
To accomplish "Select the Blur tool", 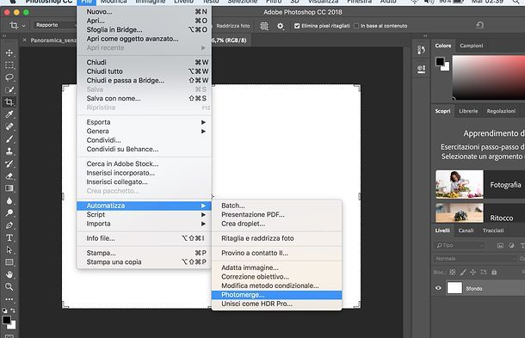I will coord(9,200).
